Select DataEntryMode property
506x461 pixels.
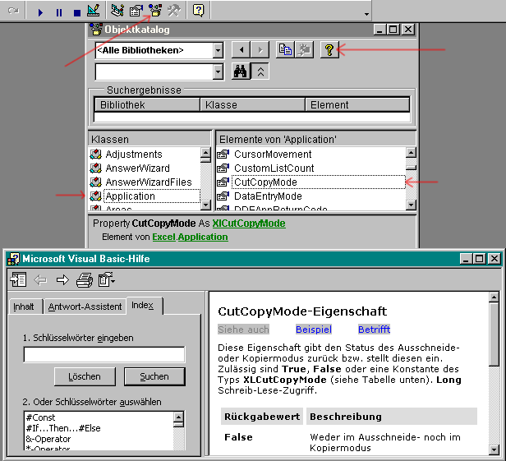[x=268, y=196]
